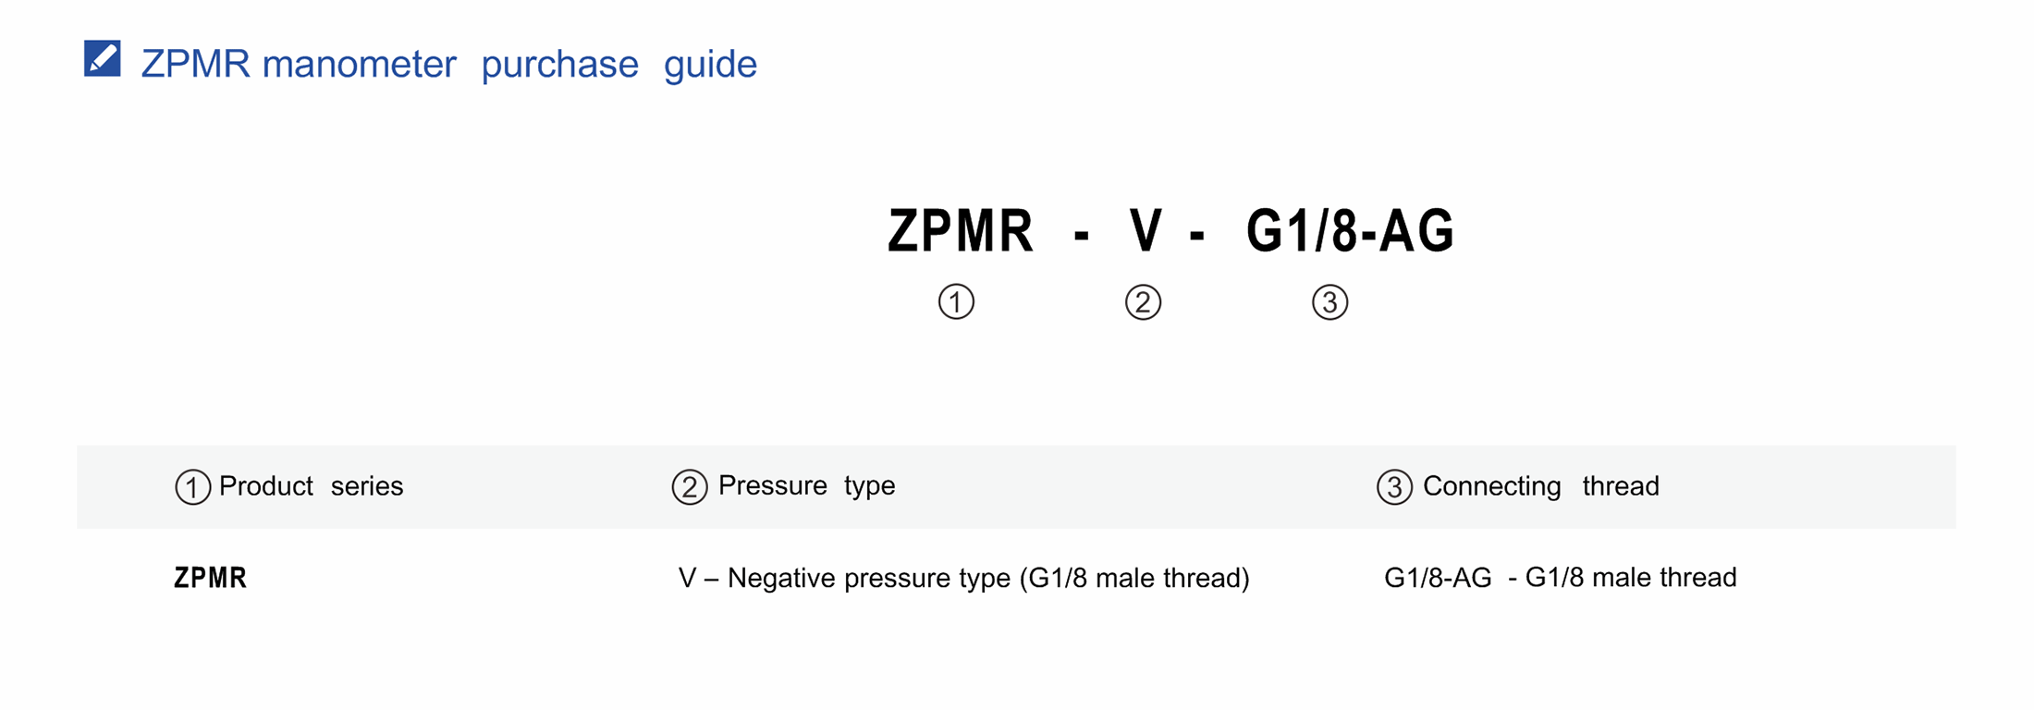Image resolution: width=2034 pixels, height=710 pixels.
Task: Select the Pressure type column header
Action: (x=806, y=485)
